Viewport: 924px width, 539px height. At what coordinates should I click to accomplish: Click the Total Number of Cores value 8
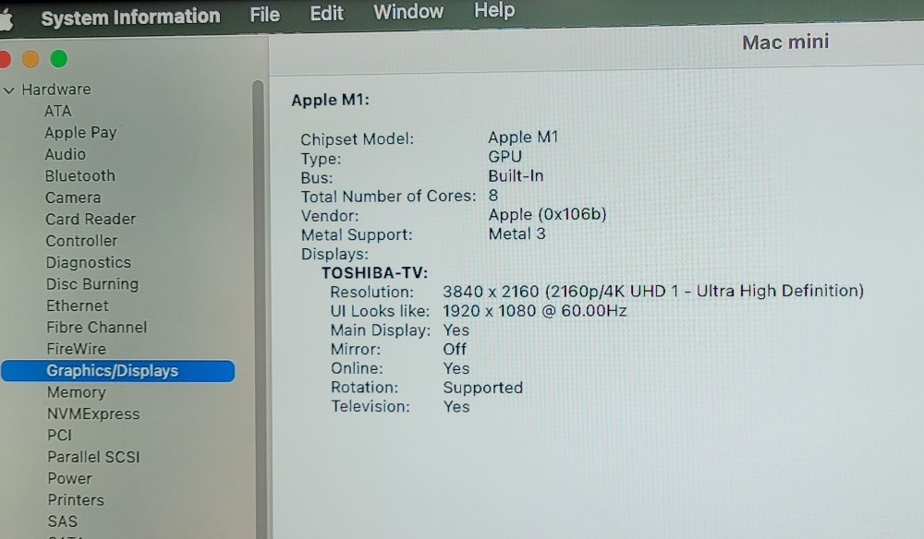[x=493, y=196]
